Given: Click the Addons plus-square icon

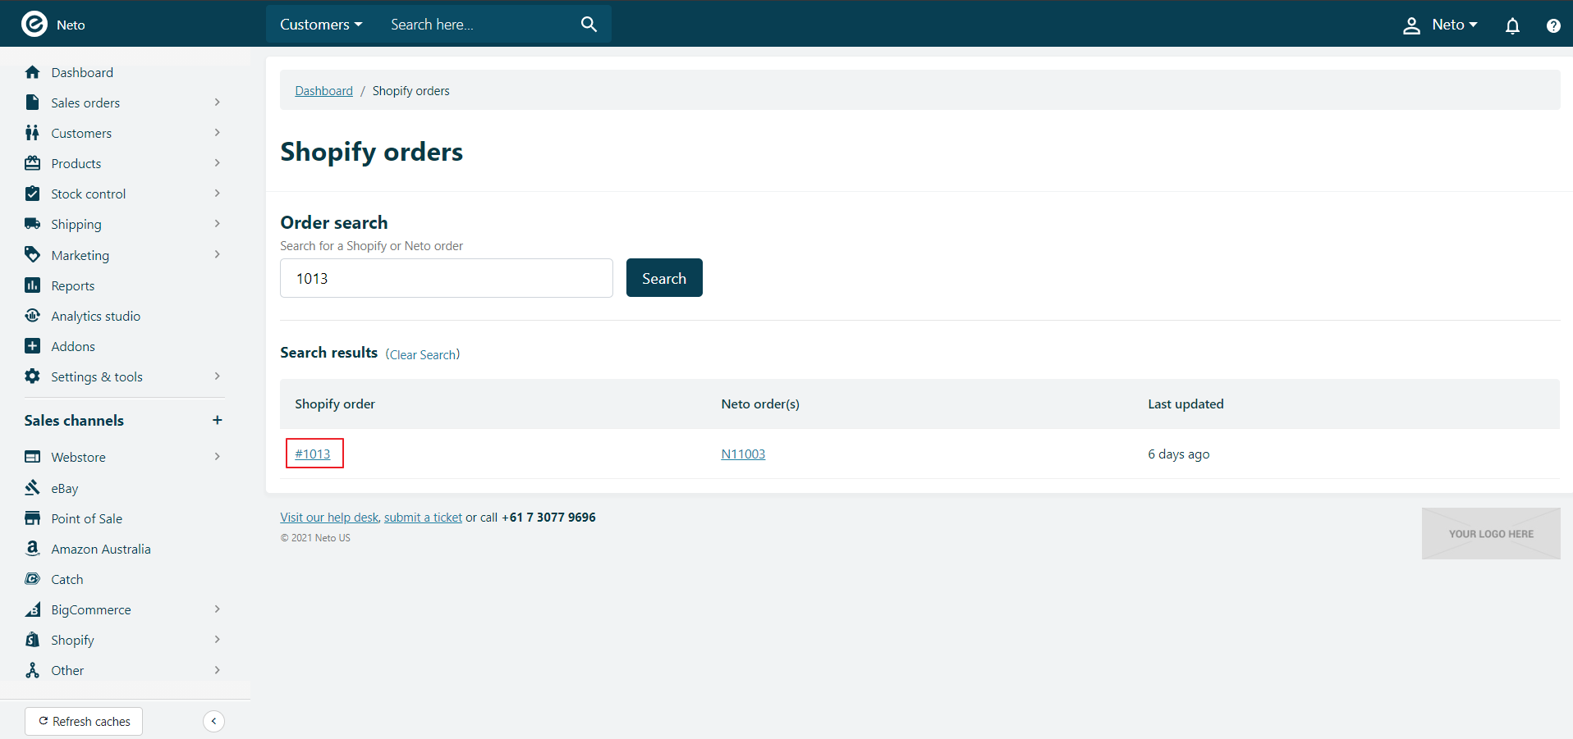Looking at the screenshot, I should (32, 346).
